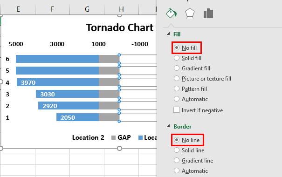Screen dimensions: 282x177
Task: Click the 3030 data label
Action: click(x=48, y=95)
